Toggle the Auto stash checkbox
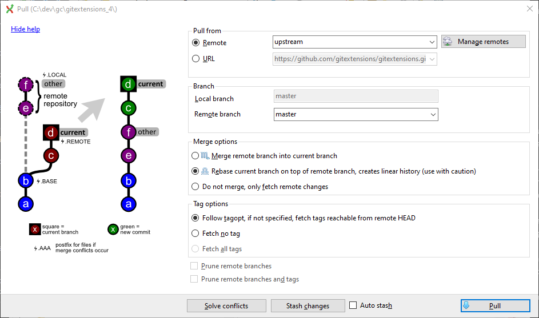Viewport: 539px width, 318px height. point(353,305)
